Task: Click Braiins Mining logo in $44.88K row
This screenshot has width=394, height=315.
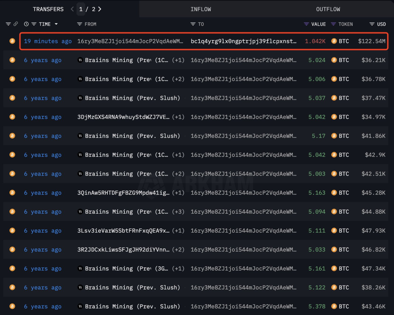Action: (80, 212)
